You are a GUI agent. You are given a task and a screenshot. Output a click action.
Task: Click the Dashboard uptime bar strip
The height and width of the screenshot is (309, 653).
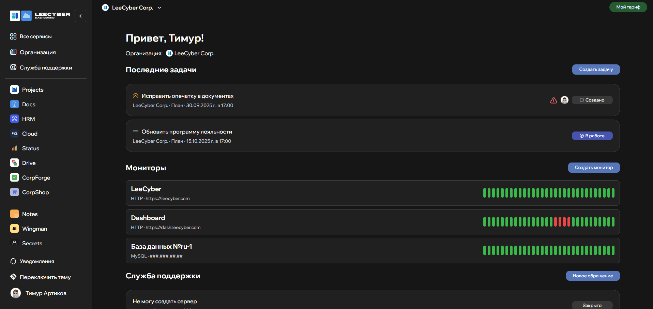pos(549,221)
